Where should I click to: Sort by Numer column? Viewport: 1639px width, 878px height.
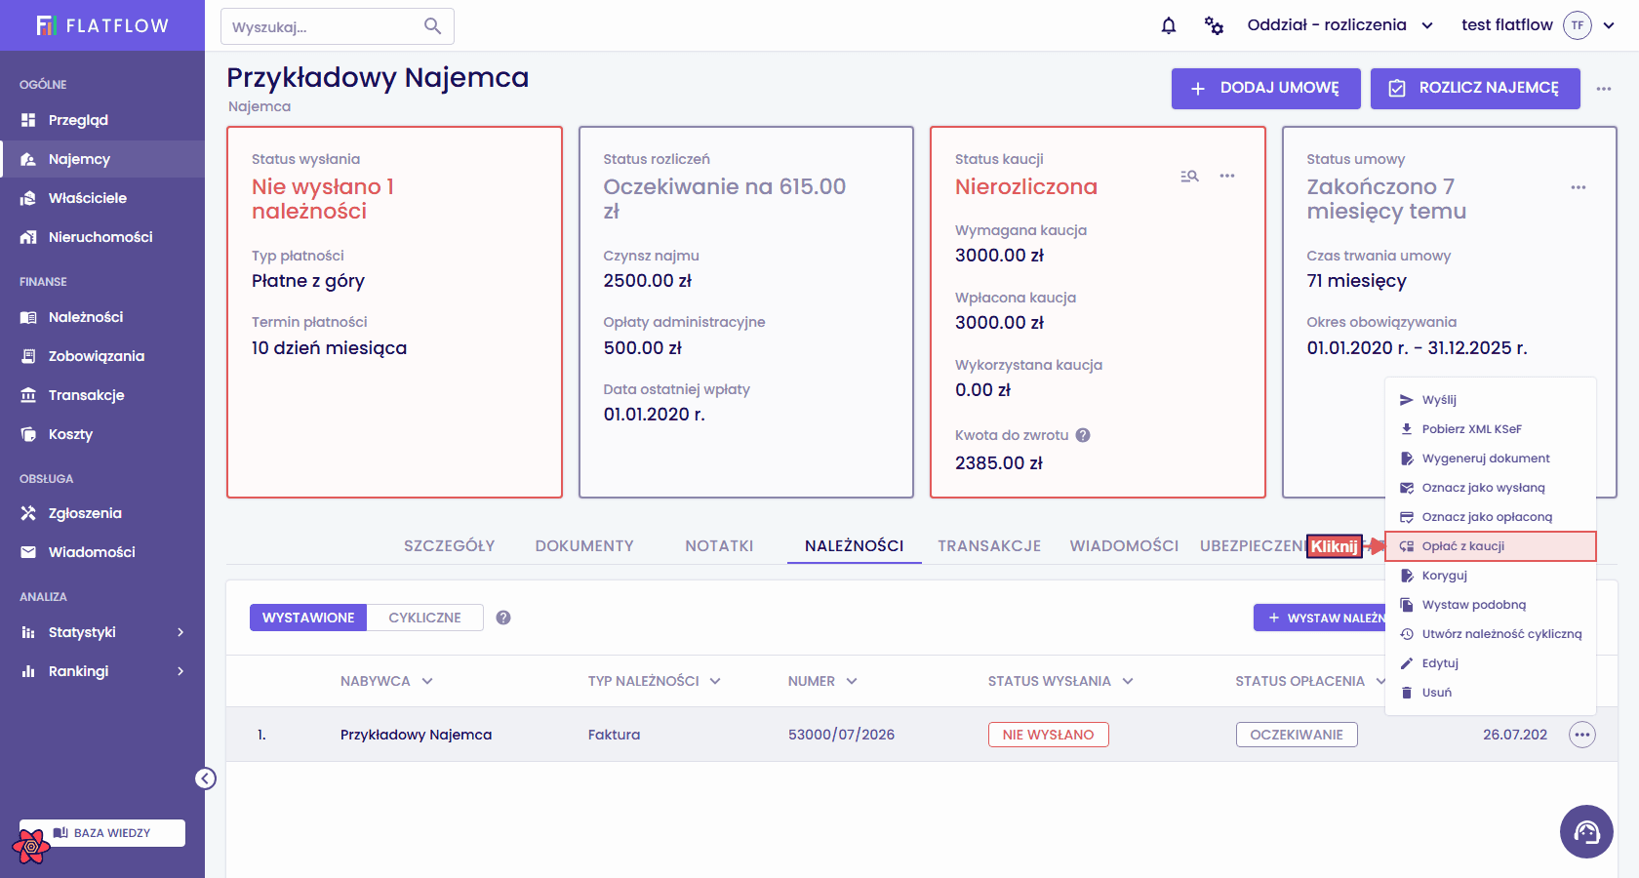click(x=822, y=681)
